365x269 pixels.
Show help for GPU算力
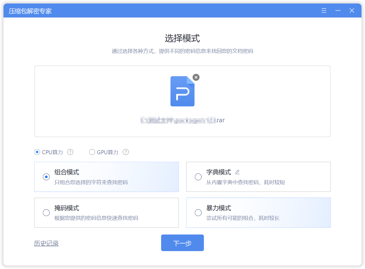point(126,152)
